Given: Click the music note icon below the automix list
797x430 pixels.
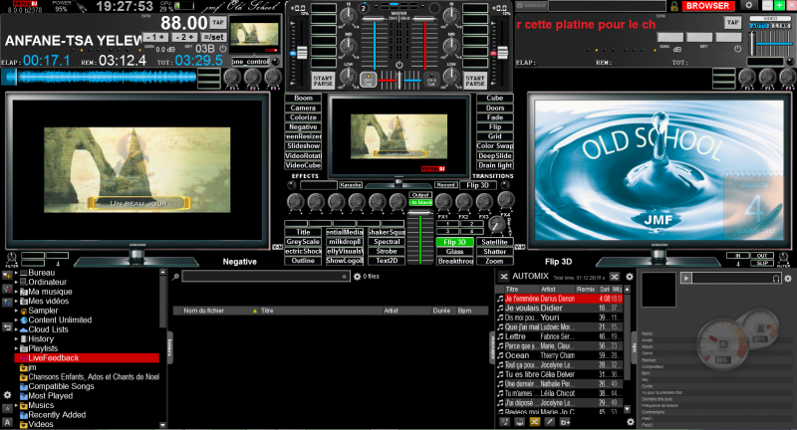Looking at the screenshot, I should (505, 422).
